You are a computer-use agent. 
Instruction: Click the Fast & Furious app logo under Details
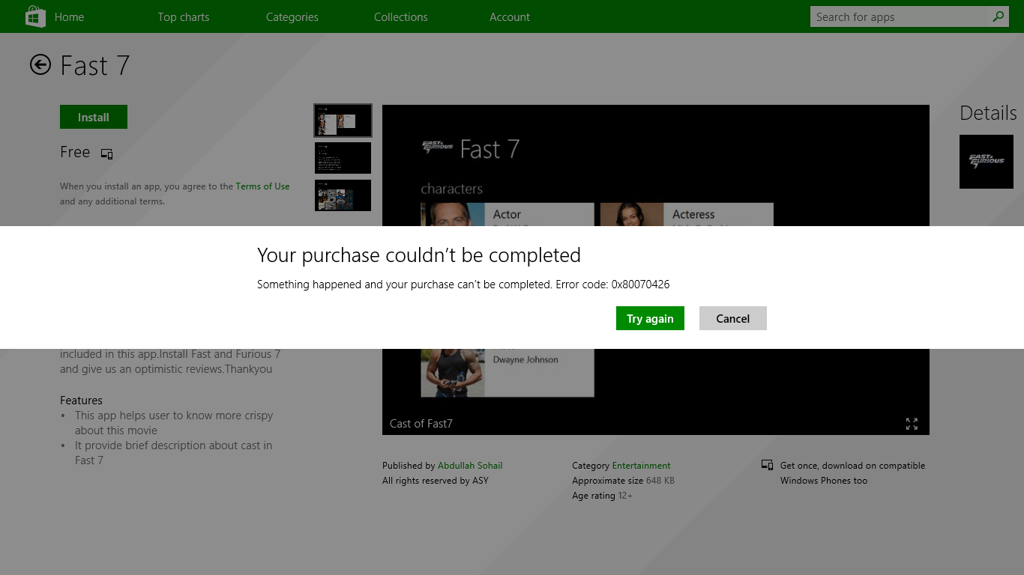point(987,162)
